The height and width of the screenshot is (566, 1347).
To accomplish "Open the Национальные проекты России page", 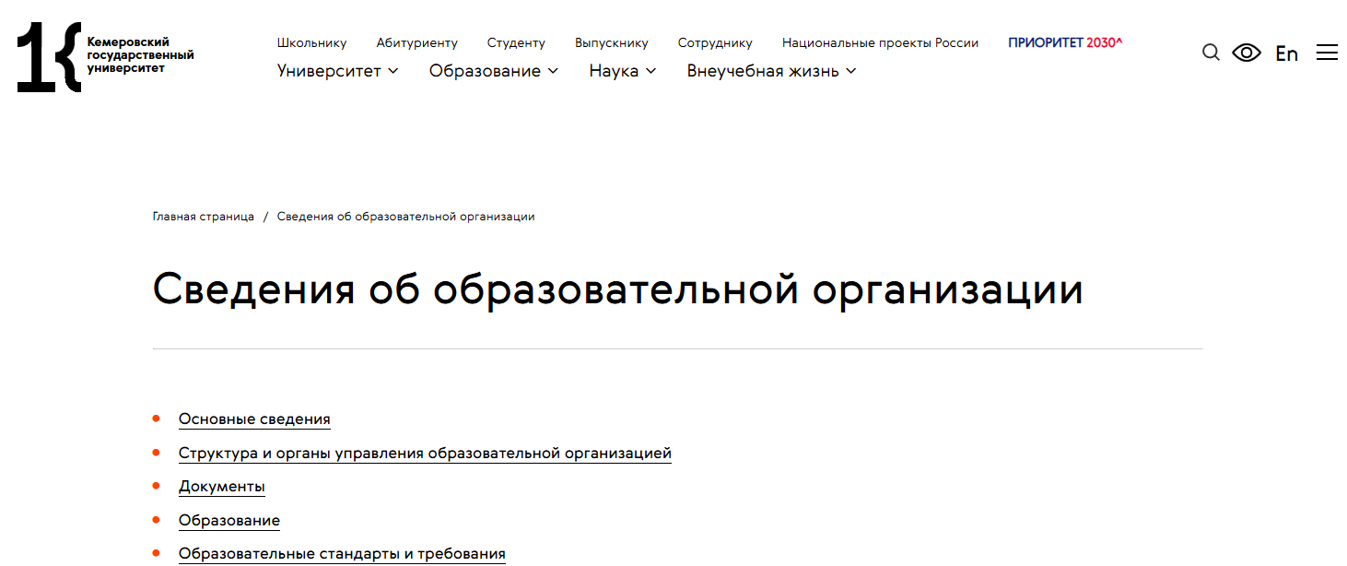I will pyautogui.click(x=880, y=42).
